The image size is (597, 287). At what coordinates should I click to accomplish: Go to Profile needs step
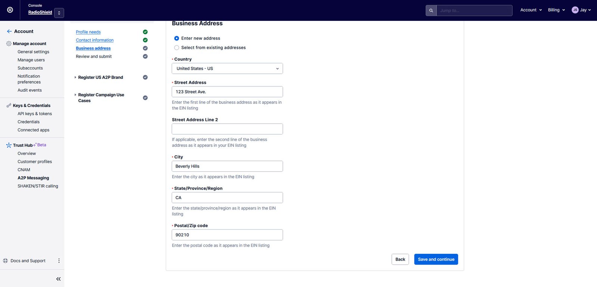pyautogui.click(x=88, y=32)
